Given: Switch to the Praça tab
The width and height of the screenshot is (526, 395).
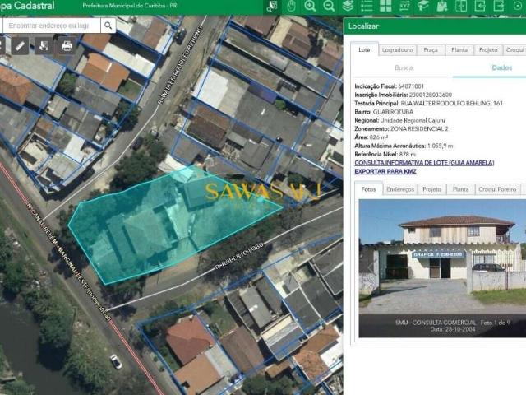Looking at the screenshot, I should coord(430,49).
